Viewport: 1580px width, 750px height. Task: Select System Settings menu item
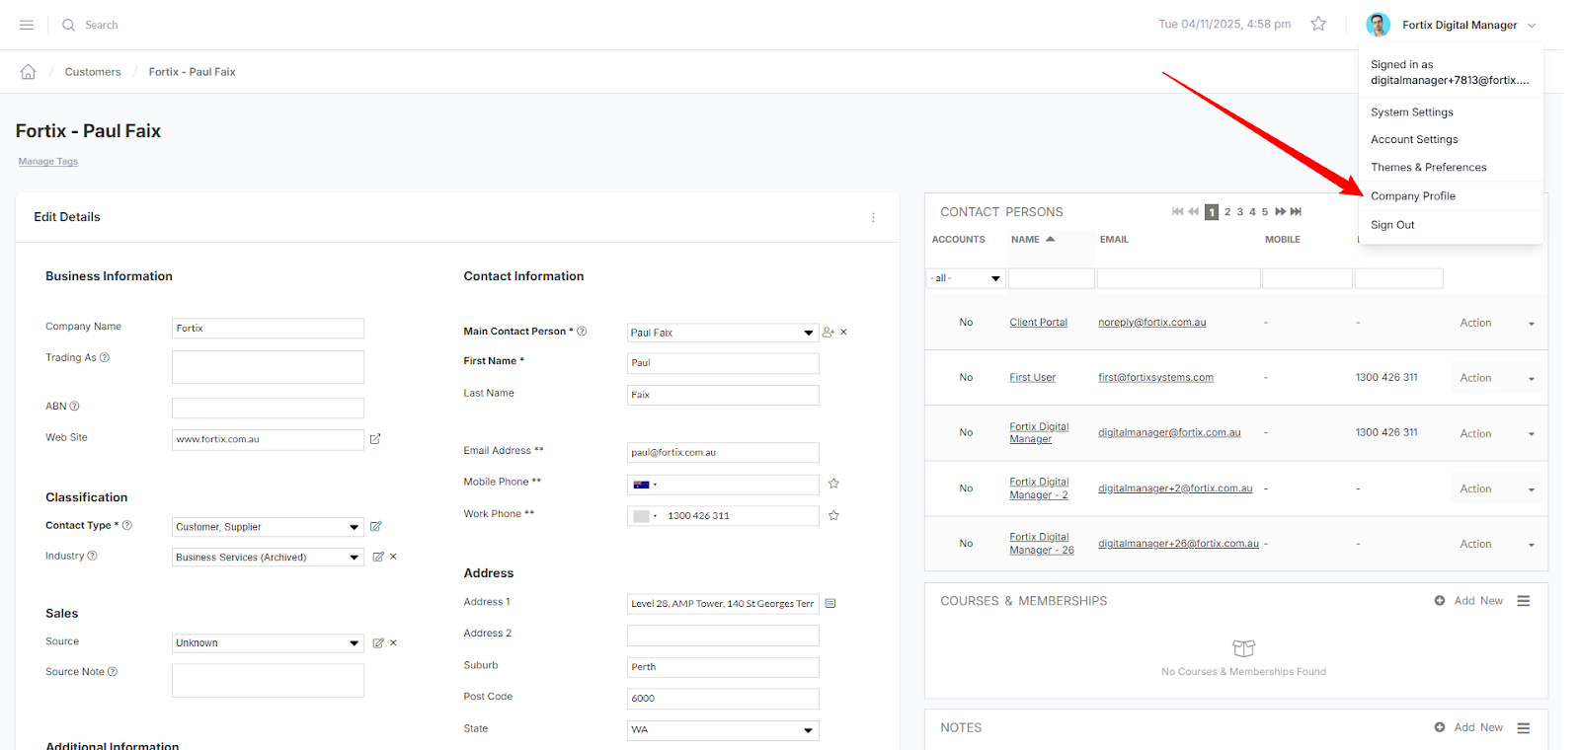click(x=1411, y=112)
